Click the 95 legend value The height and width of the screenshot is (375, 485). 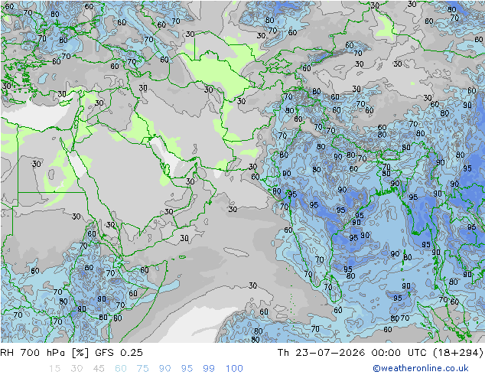(x=187, y=369)
